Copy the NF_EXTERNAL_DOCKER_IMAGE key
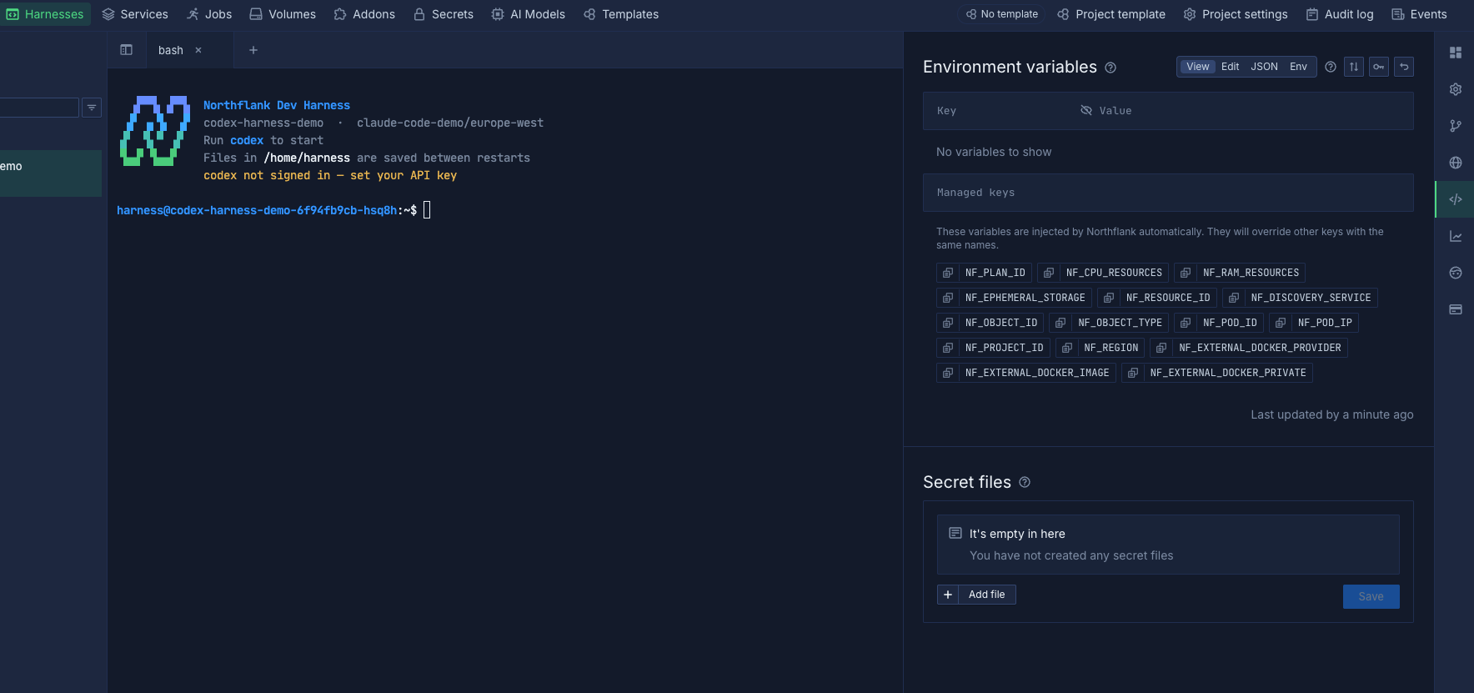 (948, 373)
